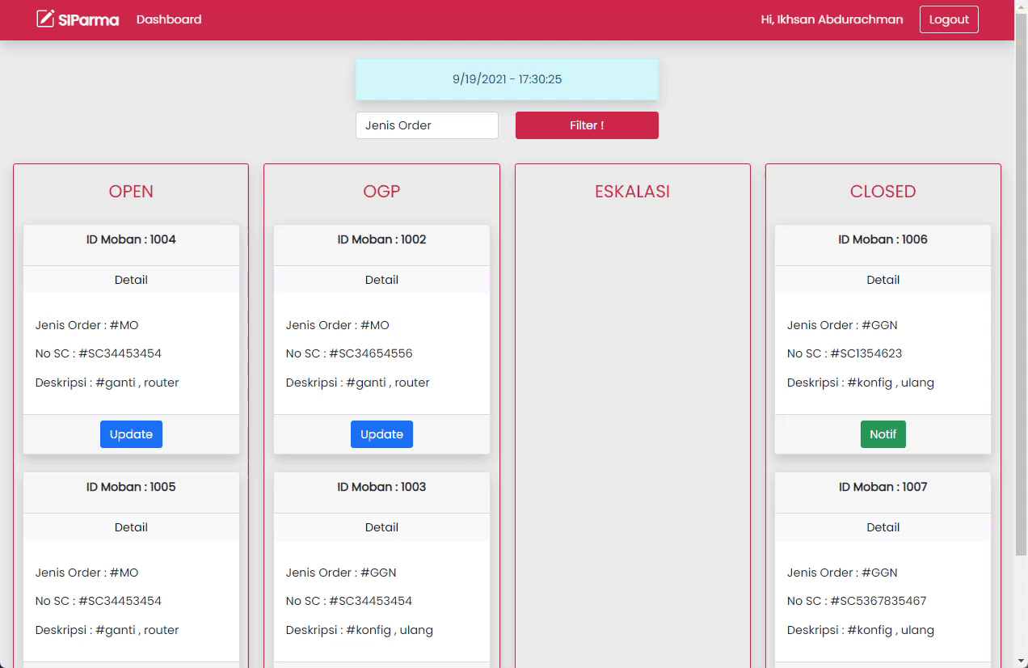This screenshot has width=1028, height=668.
Task: Click the SiParma logo icon
Action: click(x=46, y=19)
